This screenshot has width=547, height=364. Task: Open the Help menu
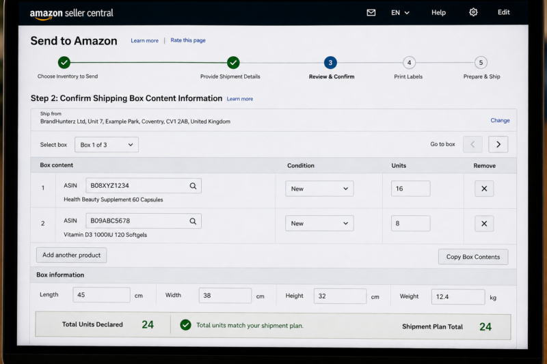tap(438, 12)
